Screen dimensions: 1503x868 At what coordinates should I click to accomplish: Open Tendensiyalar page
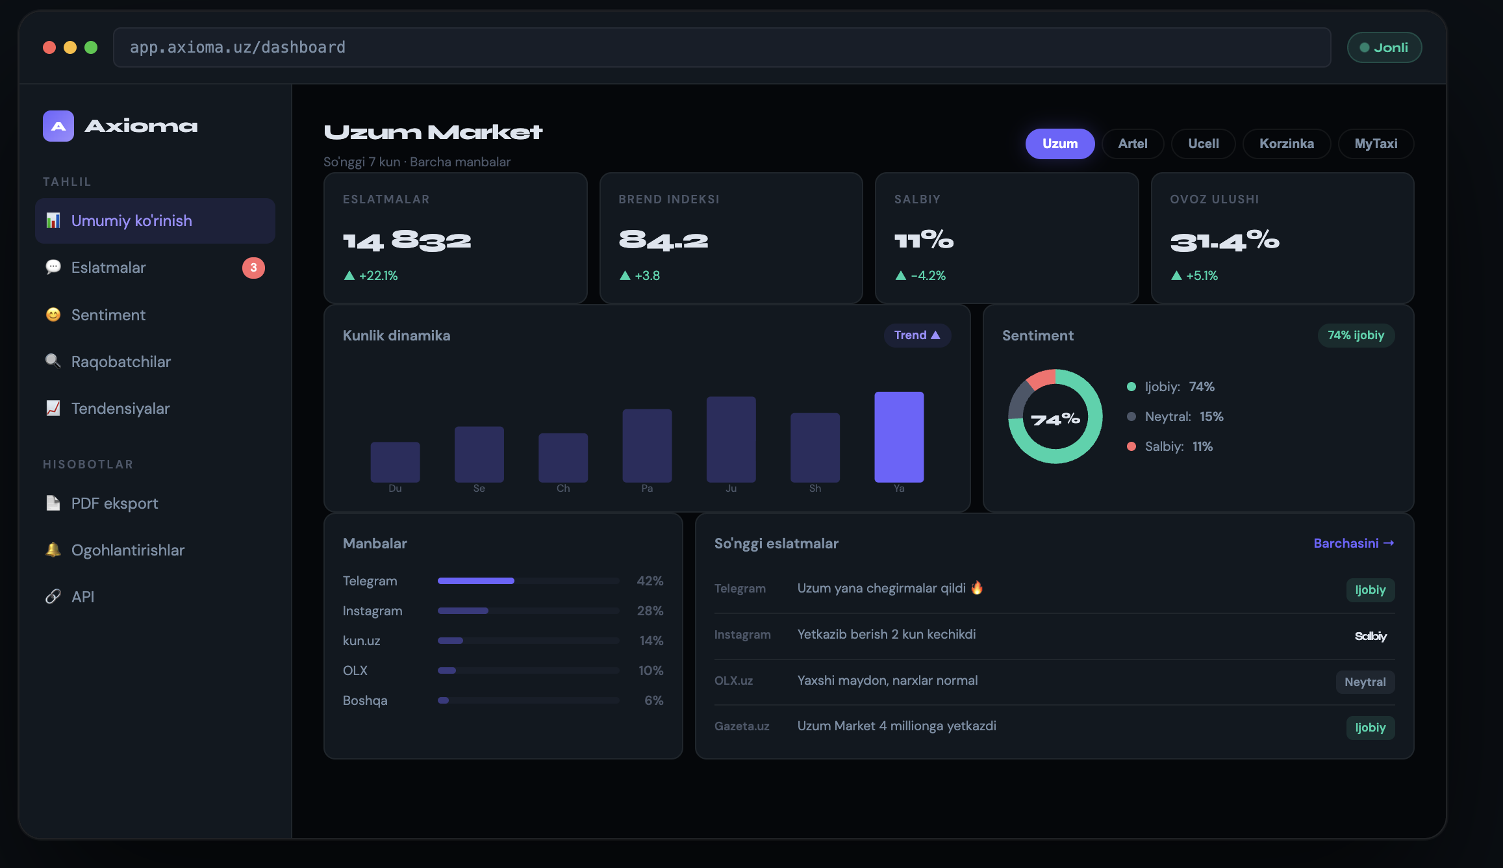[155, 409]
